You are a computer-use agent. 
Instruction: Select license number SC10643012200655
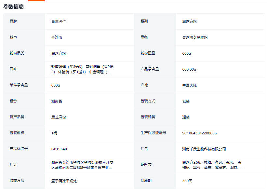pyautogui.click(x=199, y=133)
